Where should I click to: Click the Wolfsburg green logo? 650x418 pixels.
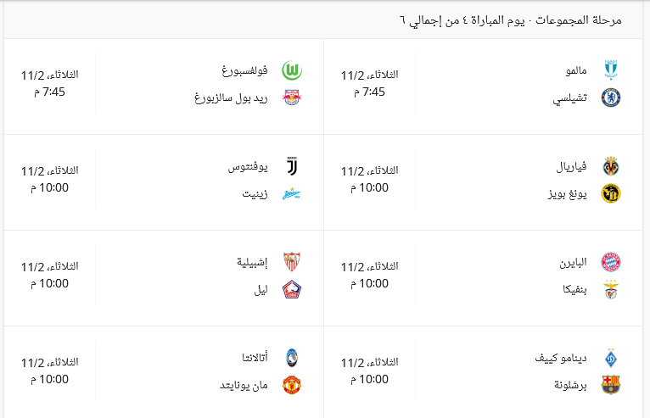(292, 70)
